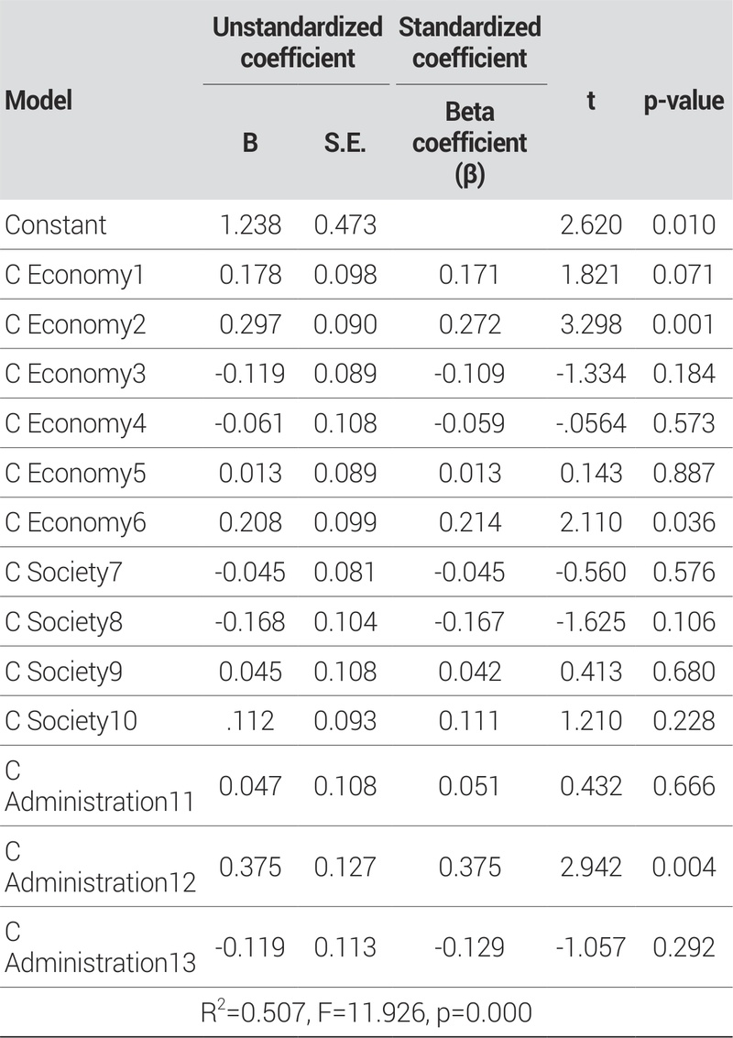733x1038 pixels.
Task: Click the Model column header
Action: 38,100
